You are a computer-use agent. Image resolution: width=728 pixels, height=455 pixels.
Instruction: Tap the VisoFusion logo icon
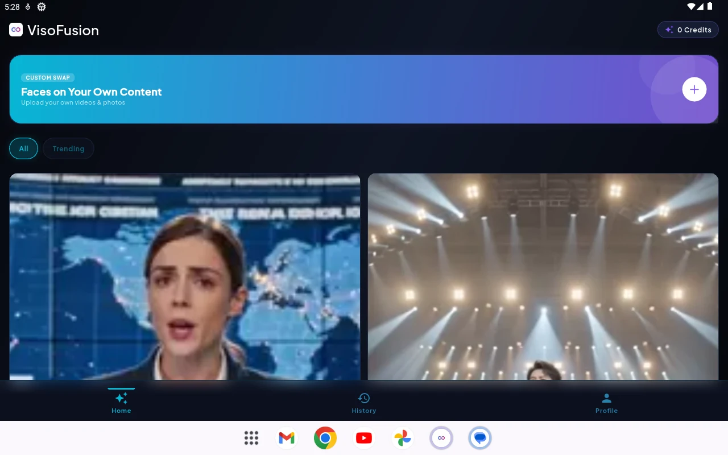click(16, 30)
